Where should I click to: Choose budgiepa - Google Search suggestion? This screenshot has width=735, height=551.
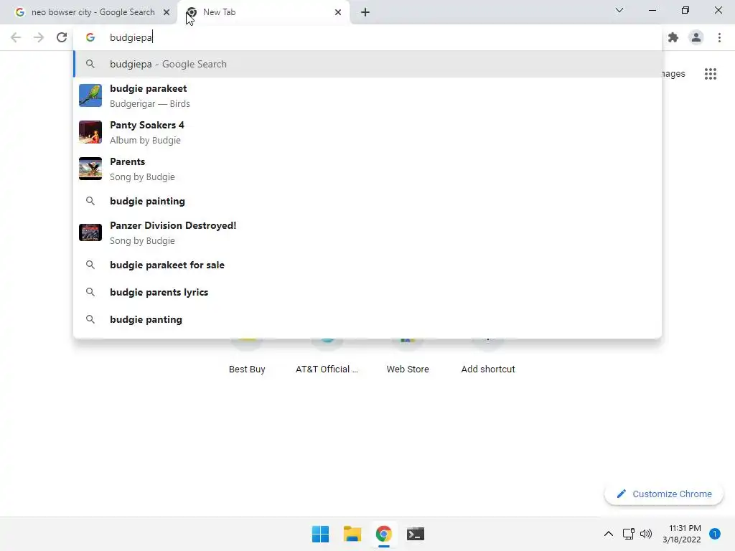pos(367,64)
